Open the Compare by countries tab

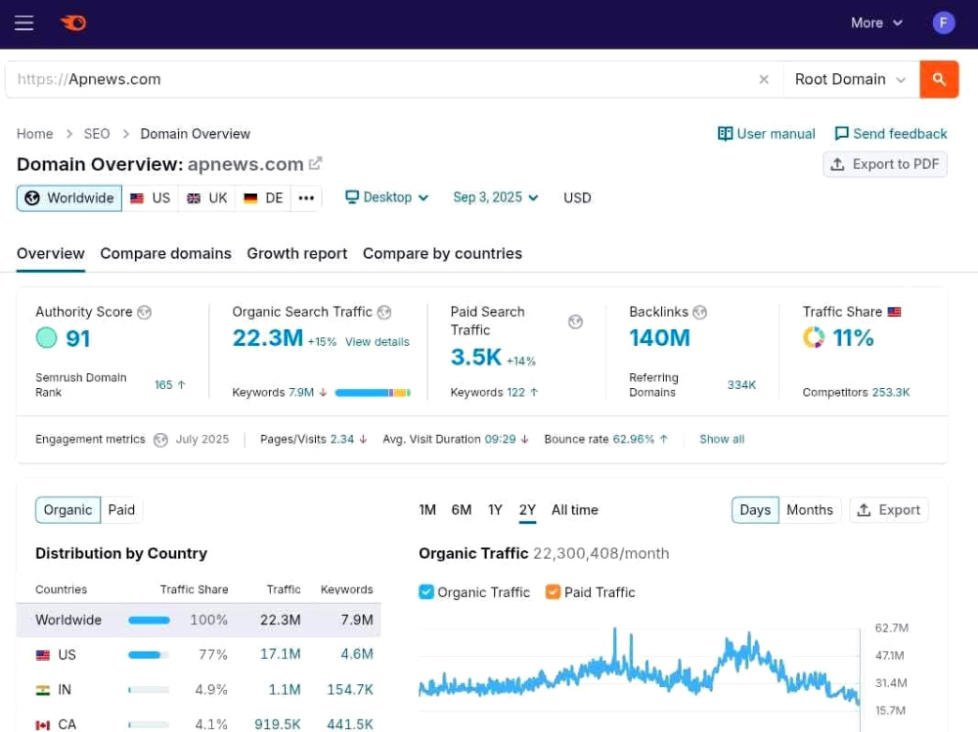point(442,254)
